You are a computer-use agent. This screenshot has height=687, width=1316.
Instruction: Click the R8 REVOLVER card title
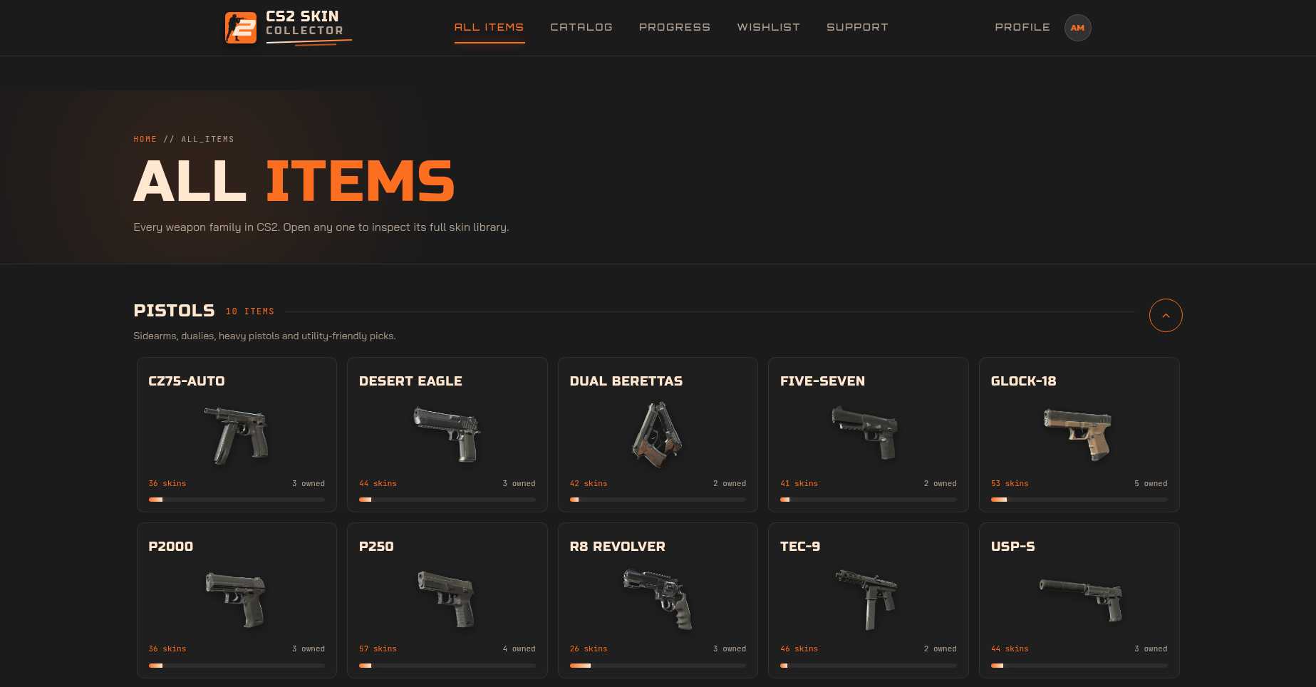618,547
